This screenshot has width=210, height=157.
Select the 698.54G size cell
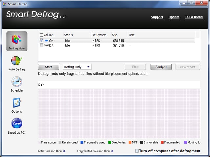click(x=118, y=41)
